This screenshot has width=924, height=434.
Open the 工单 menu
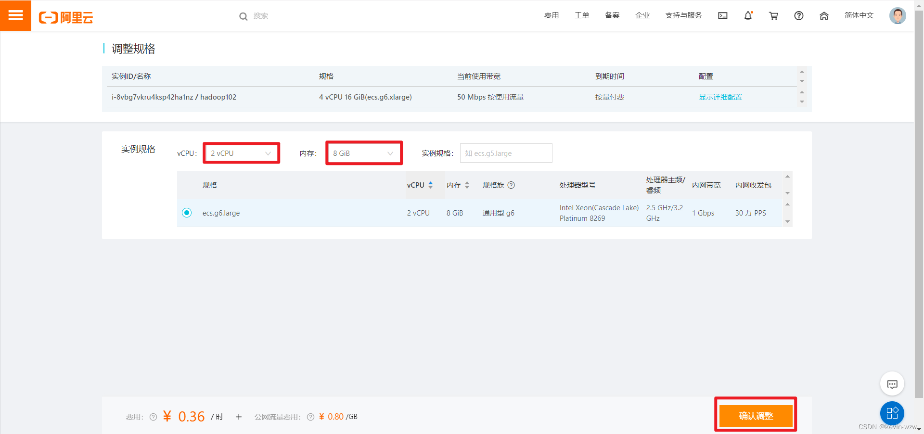[582, 15]
